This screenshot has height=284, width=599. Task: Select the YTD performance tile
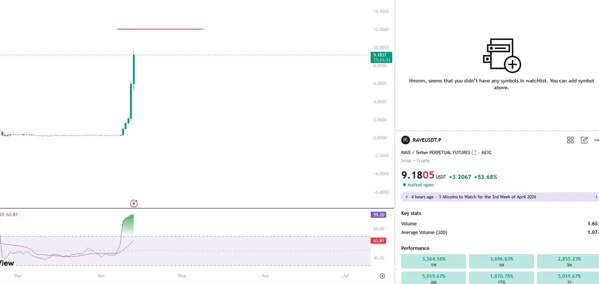point(502,278)
